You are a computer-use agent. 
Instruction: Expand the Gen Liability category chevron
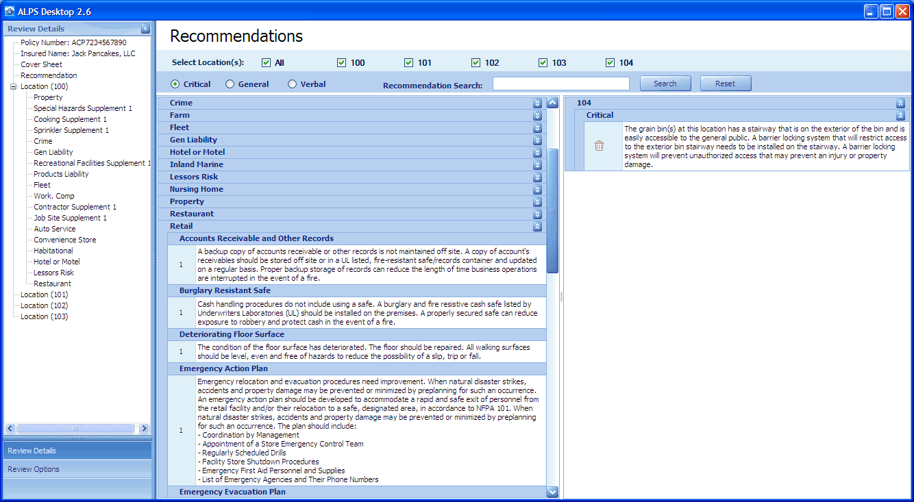(537, 140)
